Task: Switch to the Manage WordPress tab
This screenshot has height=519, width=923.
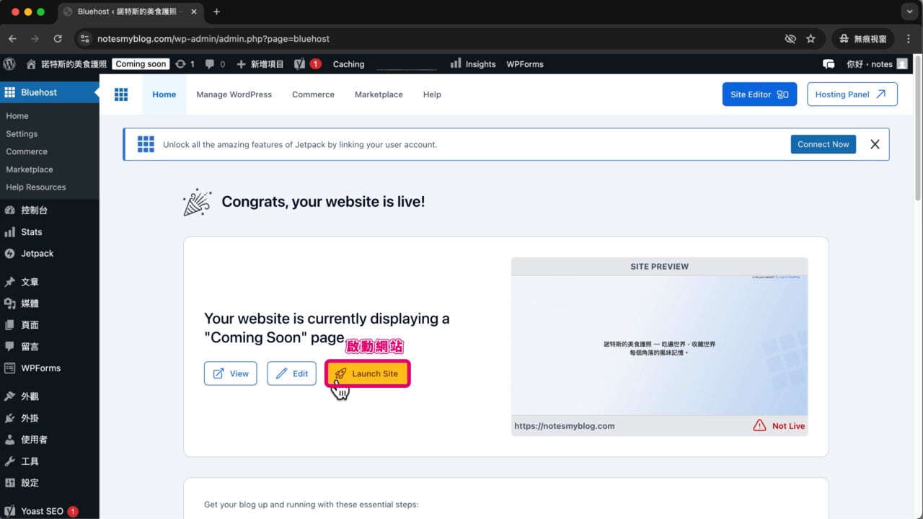Action: click(x=234, y=94)
